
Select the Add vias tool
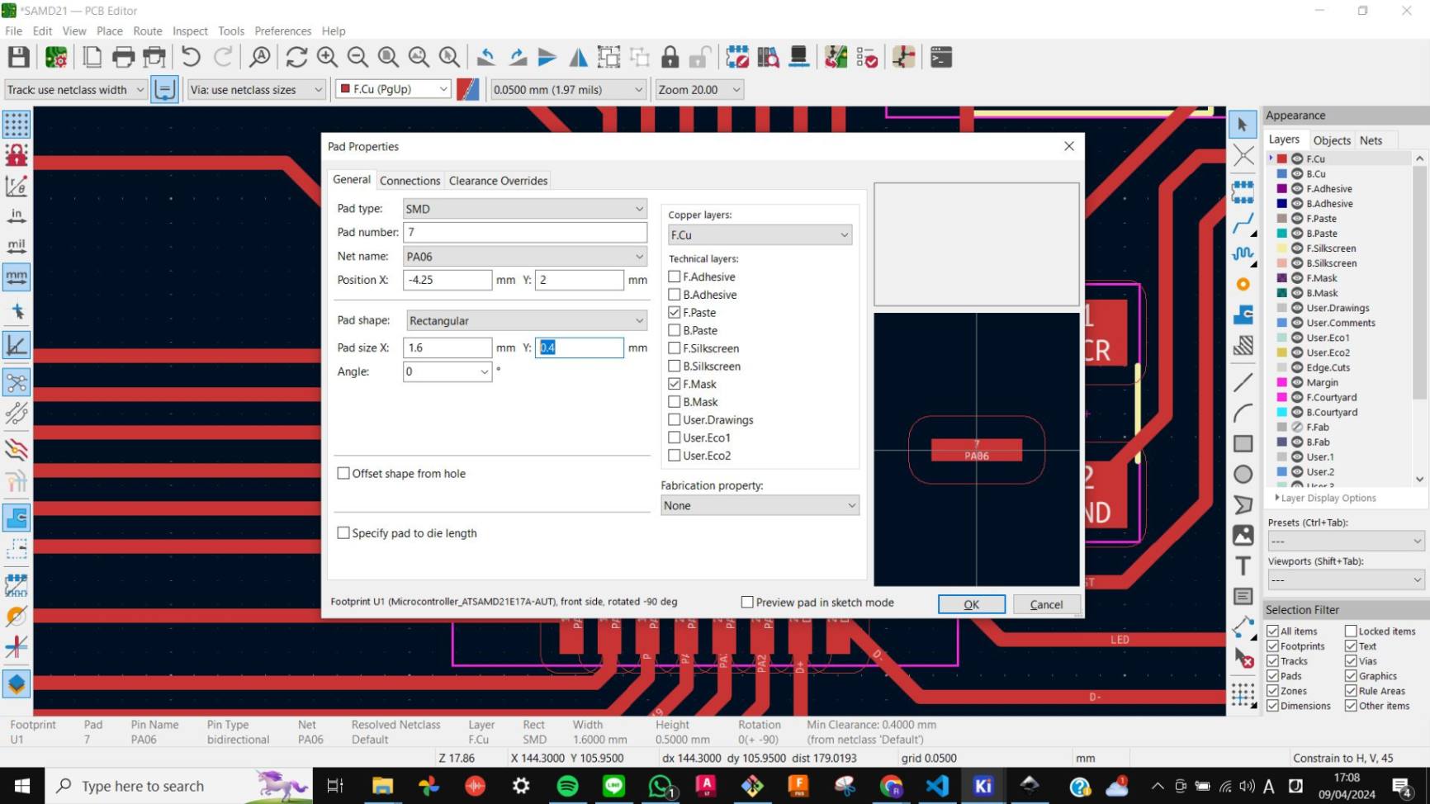click(x=1243, y=284)
